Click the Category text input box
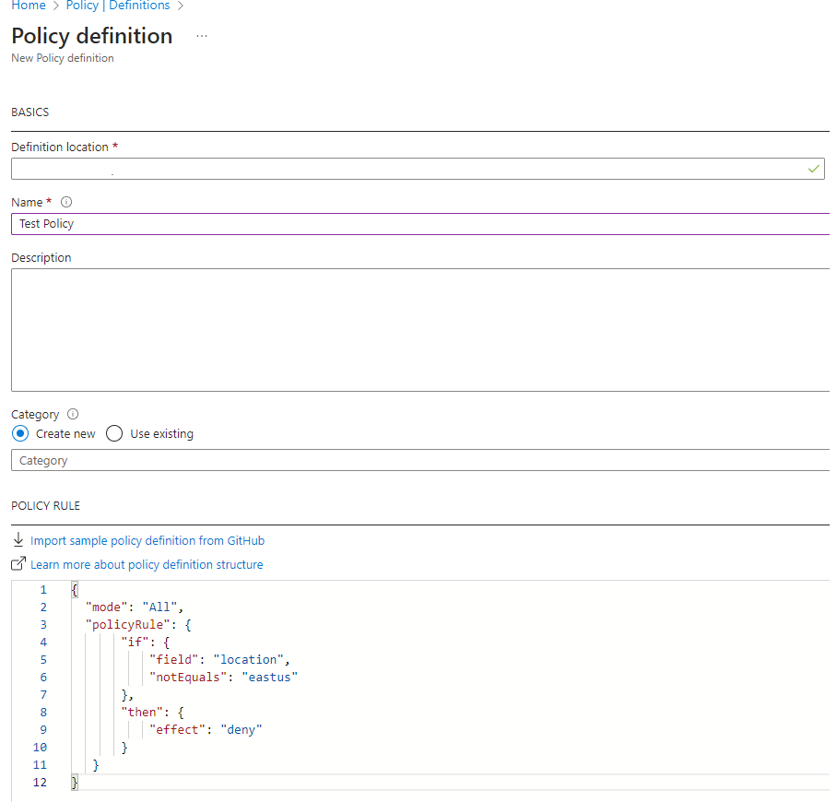Viewport: 837px width, 802px height. point(415,460)
